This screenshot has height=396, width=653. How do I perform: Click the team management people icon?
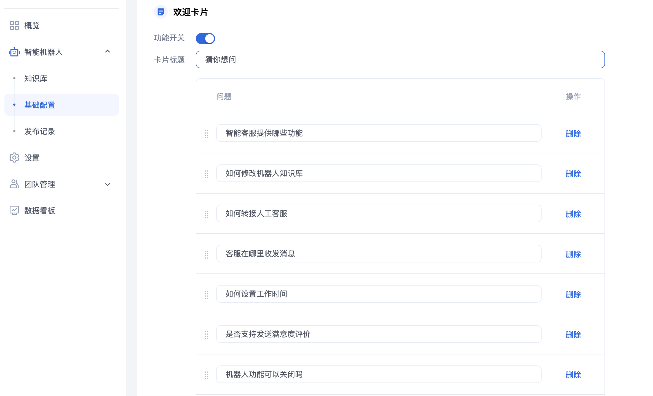click(14, 184)
